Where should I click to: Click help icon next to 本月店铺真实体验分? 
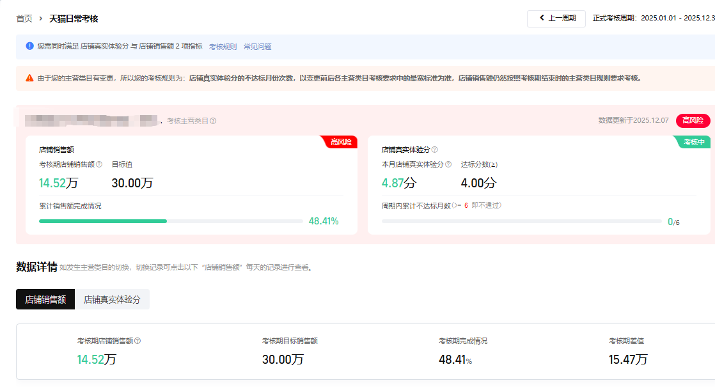(x=448, y=165)
